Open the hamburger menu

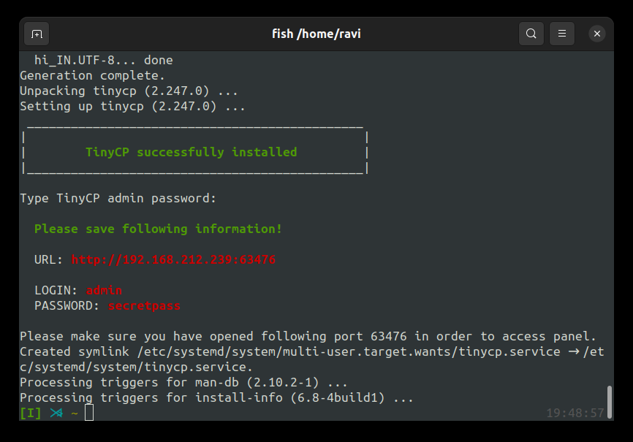562,34
